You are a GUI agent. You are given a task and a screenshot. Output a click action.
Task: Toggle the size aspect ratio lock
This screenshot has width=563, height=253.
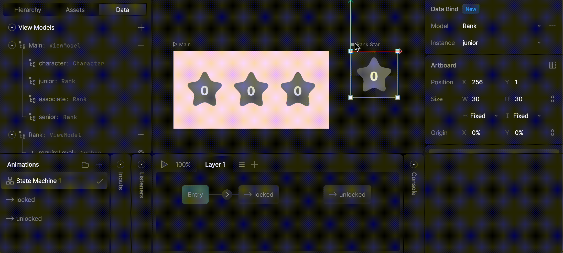(x=553, y=99)
